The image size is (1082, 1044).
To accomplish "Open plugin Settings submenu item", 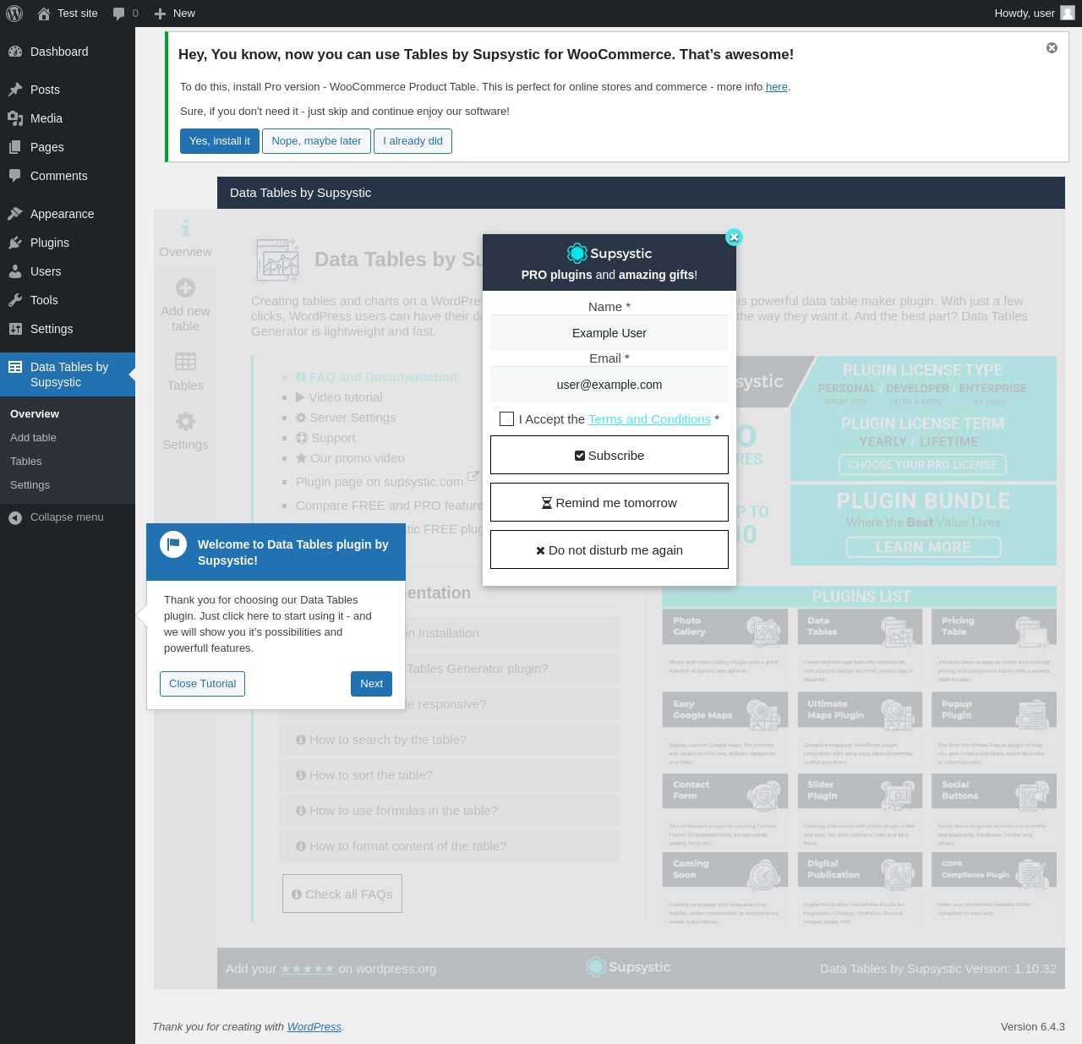I will [68, 485].
